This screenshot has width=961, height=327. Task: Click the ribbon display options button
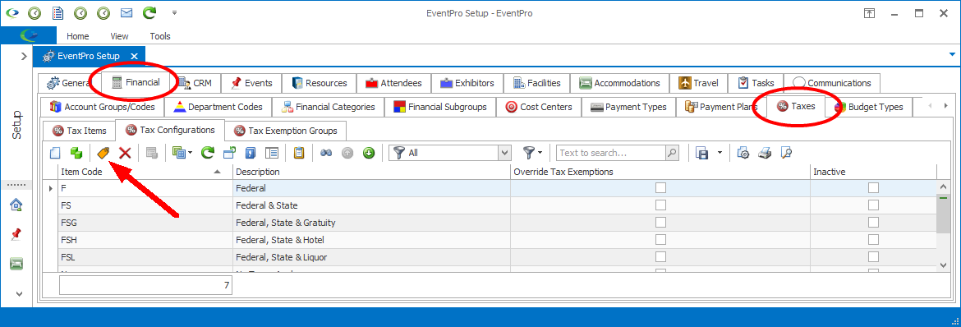tap(869, 13)
